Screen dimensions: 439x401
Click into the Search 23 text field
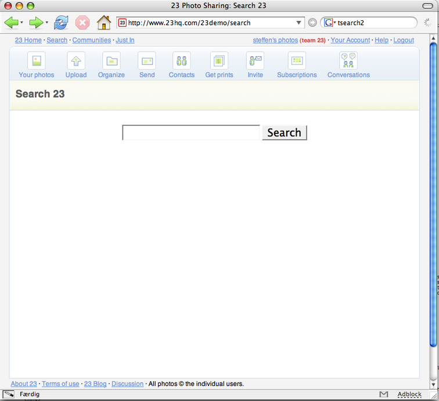pos(191,133)
